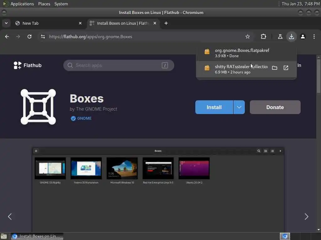Click the Install button
The height and width of the screenshot is (240, 321).
214,107
